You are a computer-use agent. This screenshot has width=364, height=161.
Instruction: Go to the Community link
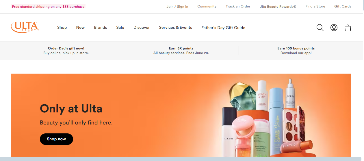pos(207,6)
